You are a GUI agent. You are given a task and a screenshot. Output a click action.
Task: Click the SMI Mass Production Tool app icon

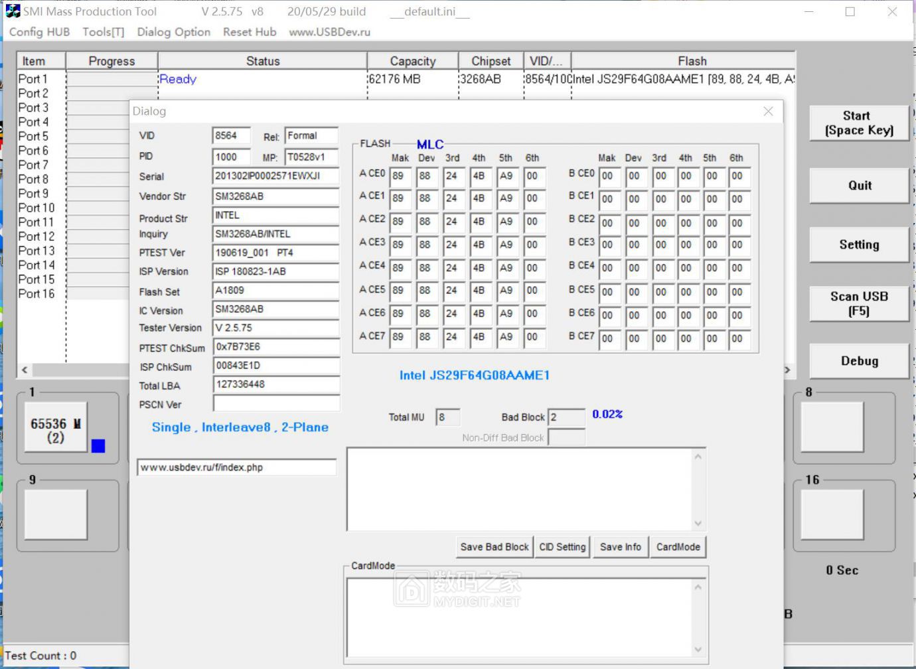click(x=13, y=11)
